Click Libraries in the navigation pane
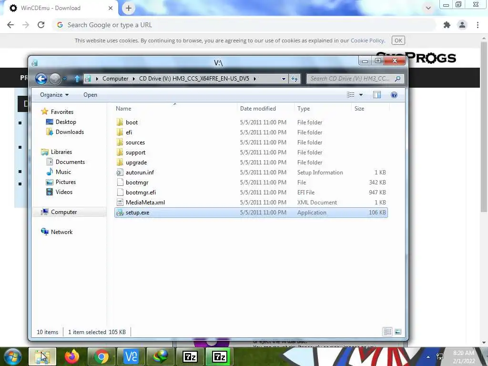This screenshot has width=488, height=366. click(x=61, y=152)
